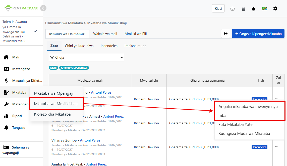Click the bed icon for Sehemu ya wapangaji
This screenshot has width=287, height=166.
pyautogui.click(x=6, y=147)
